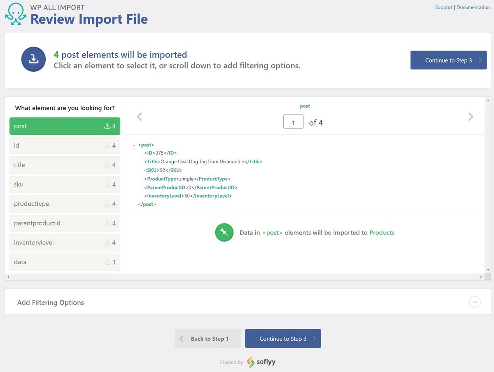
Task: Advance to the next record with the right chevron
Action: coord(470,116)
